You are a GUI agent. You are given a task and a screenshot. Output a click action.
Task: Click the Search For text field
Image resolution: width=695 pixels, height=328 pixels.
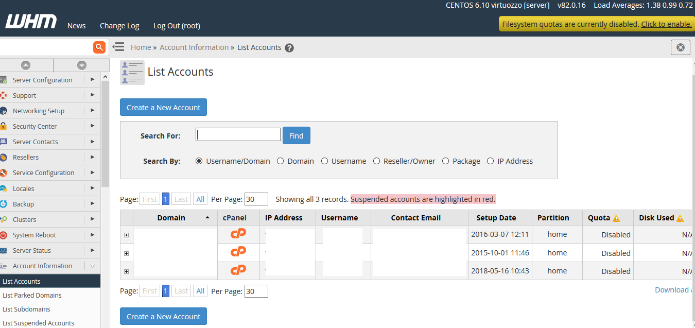tap(238, 135)
